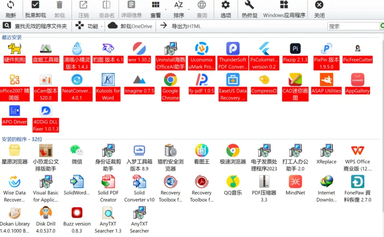This screenshot has height=237, width=384.
Task: Export list via 导出为HTML
Action: (x=181, y=26)
